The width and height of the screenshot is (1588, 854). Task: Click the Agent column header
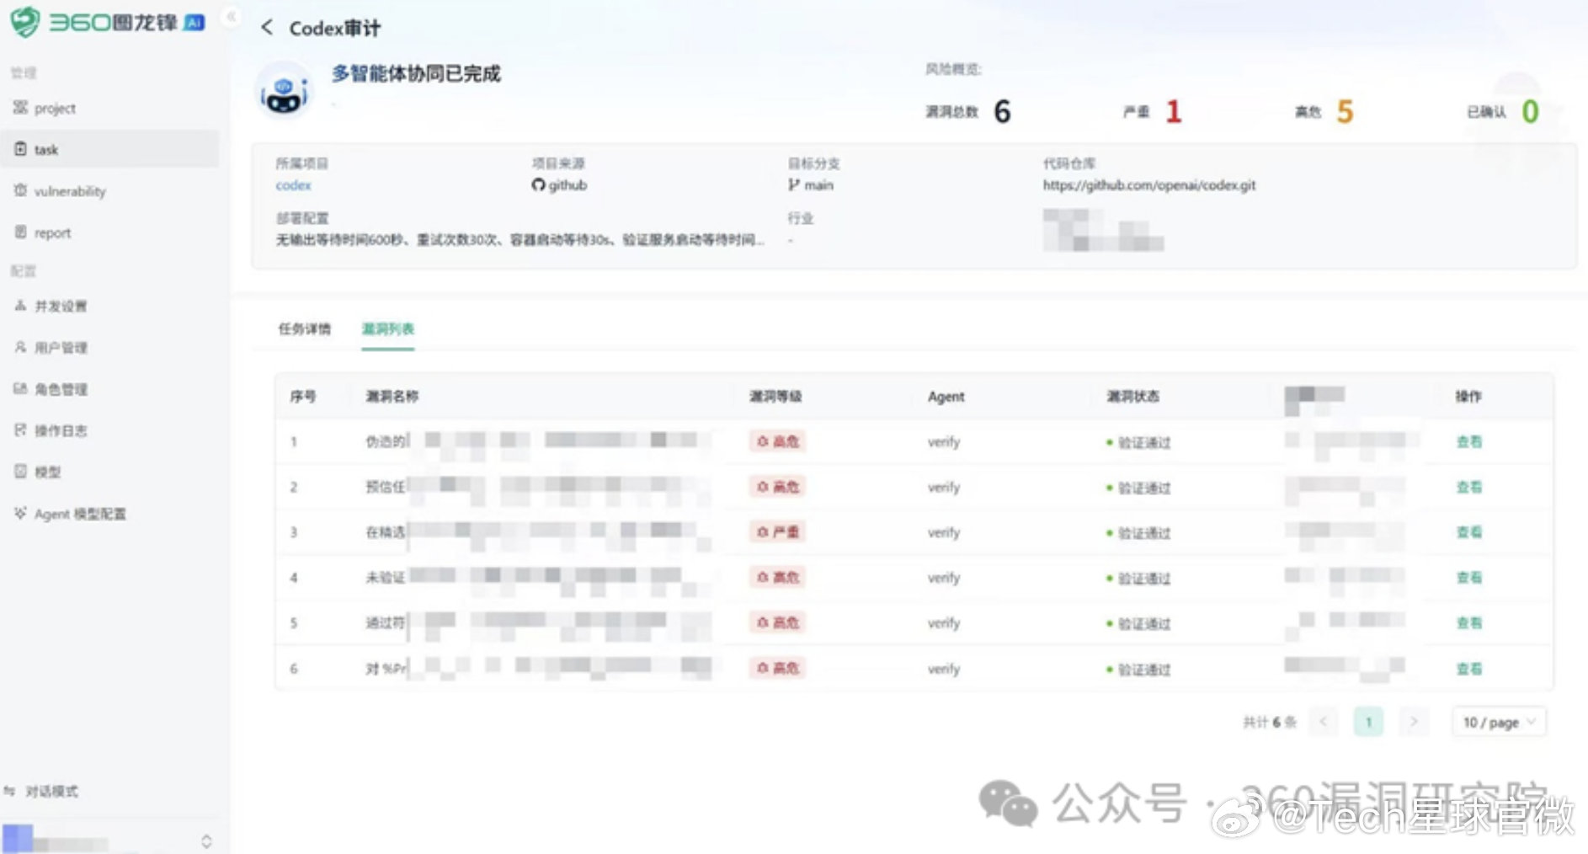point(946,397)
